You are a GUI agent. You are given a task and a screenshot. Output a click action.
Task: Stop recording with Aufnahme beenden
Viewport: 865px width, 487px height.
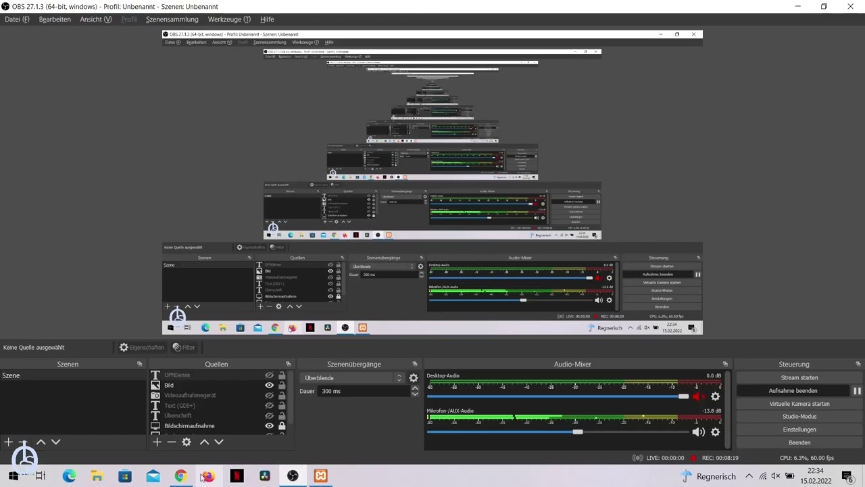793,391
